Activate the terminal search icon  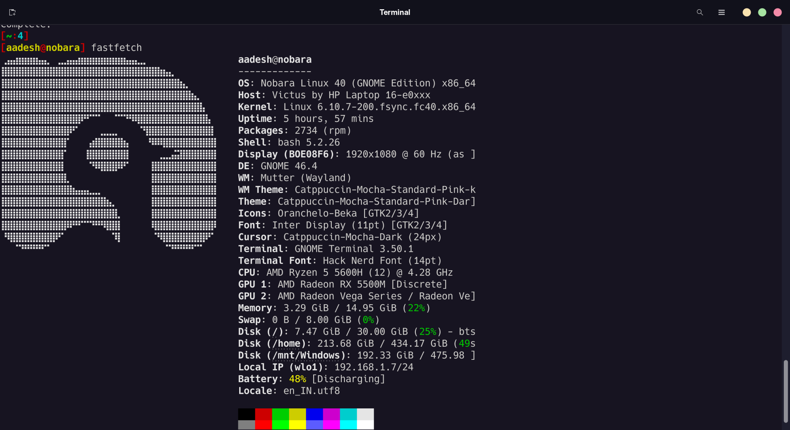(700, 12)
